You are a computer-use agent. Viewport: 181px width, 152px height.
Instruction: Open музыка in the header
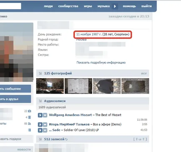103,6
